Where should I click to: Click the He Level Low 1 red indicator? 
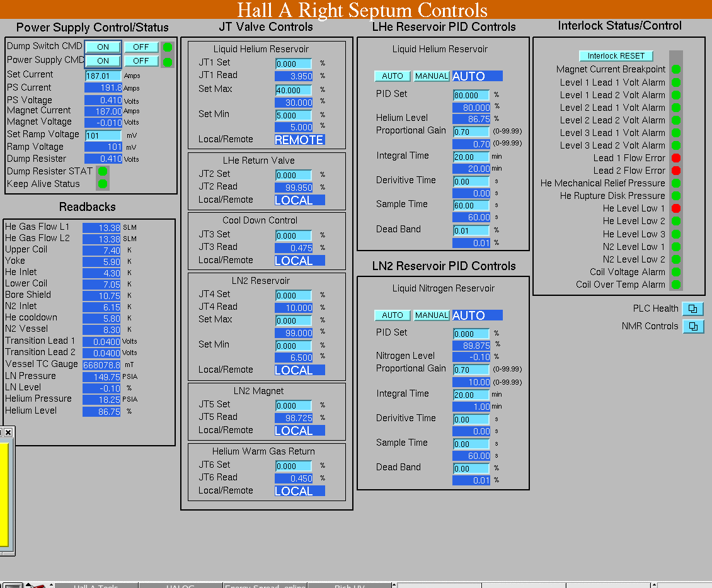[x=675, y=208]
